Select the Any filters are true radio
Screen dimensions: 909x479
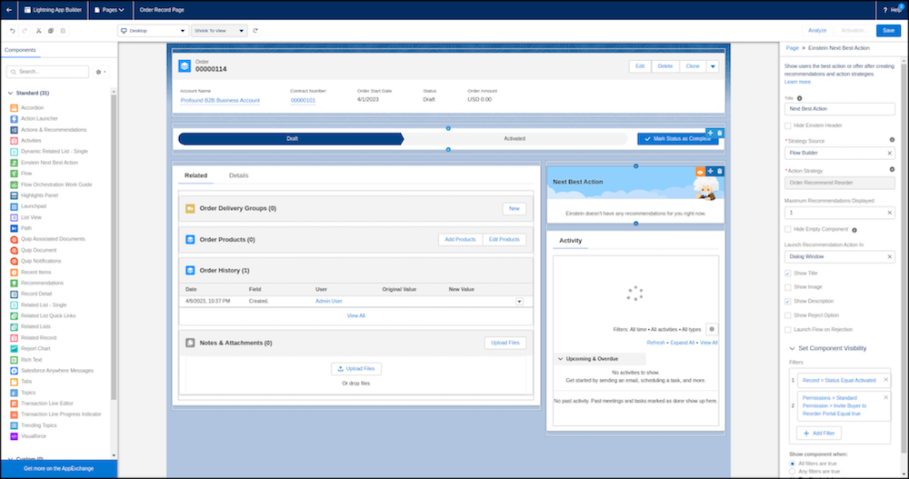pos(793,472)
